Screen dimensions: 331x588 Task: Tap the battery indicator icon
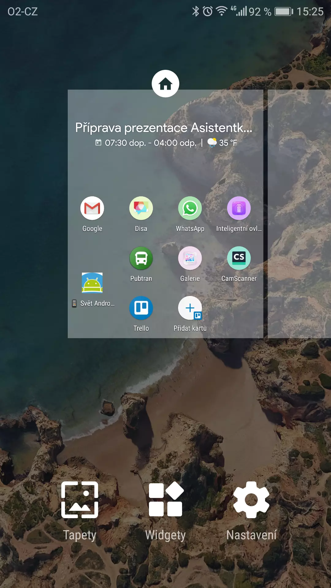click(x=284, y=12)
